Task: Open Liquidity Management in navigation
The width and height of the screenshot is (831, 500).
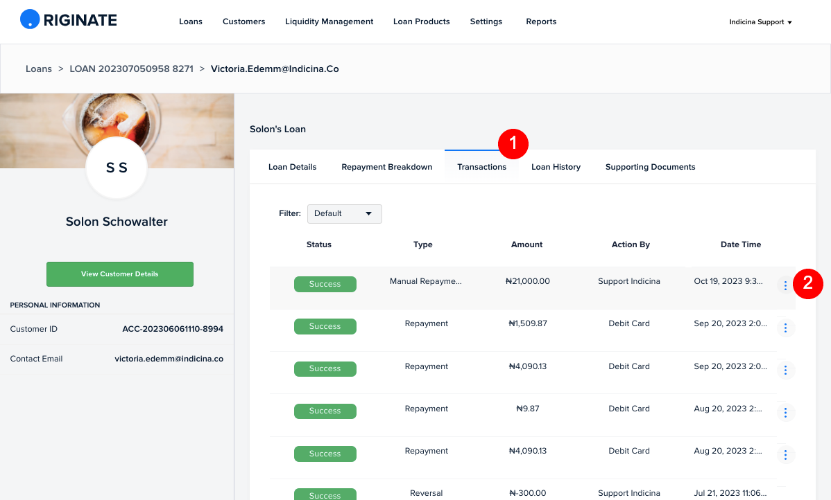Action: coord(329,21)
